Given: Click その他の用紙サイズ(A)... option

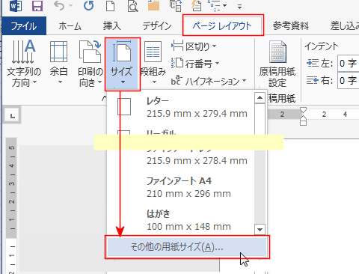Looking at the screenshot, I should (187, 247).
